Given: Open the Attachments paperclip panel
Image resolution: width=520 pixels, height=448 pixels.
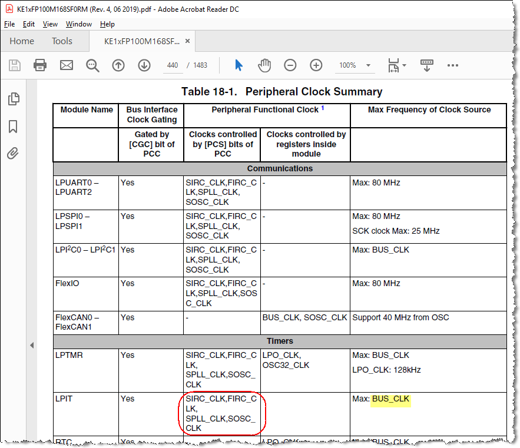Looking at the screenshot, I should click(13, 153).
